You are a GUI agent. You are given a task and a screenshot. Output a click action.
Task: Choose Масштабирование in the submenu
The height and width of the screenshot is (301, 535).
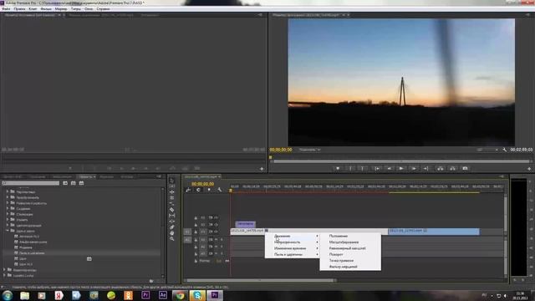click(344, 242)
